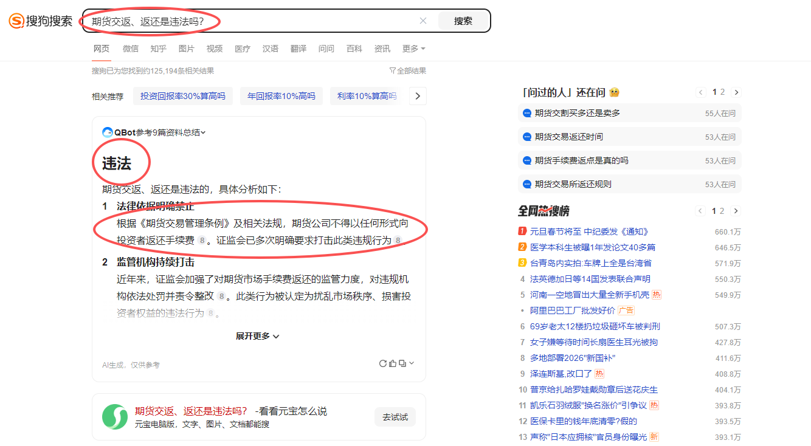The width and height of the screenshot is (811, 446).
Task: Open hot topic 医学本科生被曝1年发论文40多篇
Action: [593, 247]
